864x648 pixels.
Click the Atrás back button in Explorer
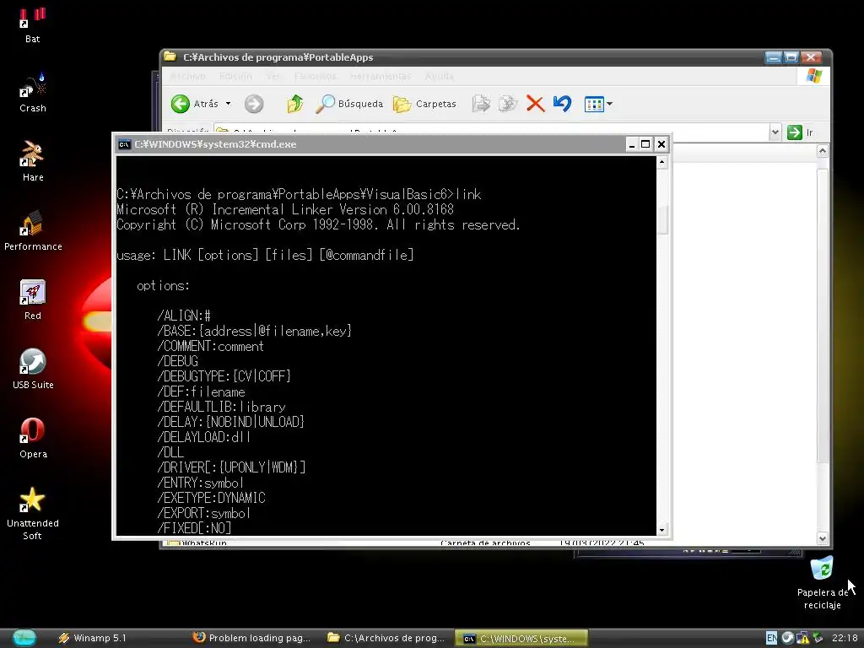[194, 104]
